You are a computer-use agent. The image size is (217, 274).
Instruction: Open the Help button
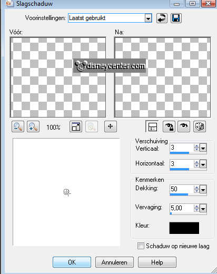pos(157,262)
